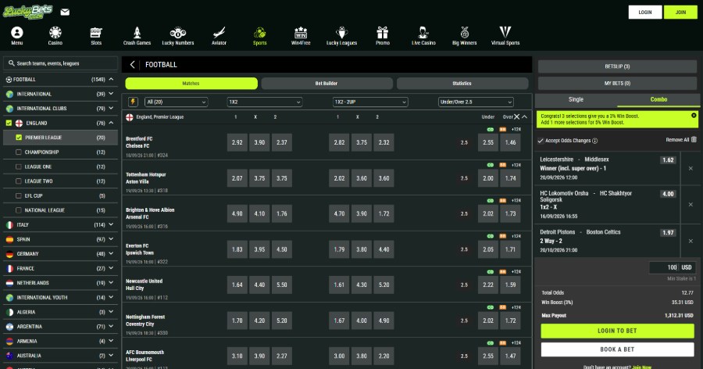Open the My Bets (0) tab
Screen dimensions: 703x369
[617, 83]
